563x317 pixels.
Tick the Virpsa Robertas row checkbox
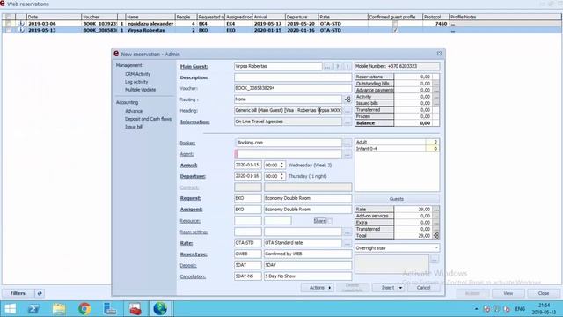pyautogui.click(x=8, y=31)
